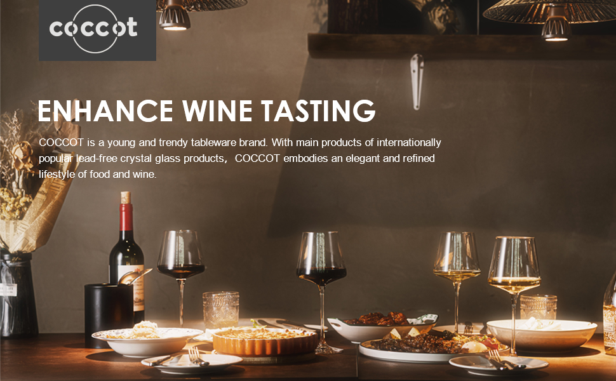
Task: Click the hanging spotlight near the logo
Action: pyautogui.click(x=175, y=16)
